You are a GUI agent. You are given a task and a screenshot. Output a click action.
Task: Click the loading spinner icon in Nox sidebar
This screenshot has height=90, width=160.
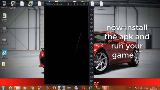[91, 47]
